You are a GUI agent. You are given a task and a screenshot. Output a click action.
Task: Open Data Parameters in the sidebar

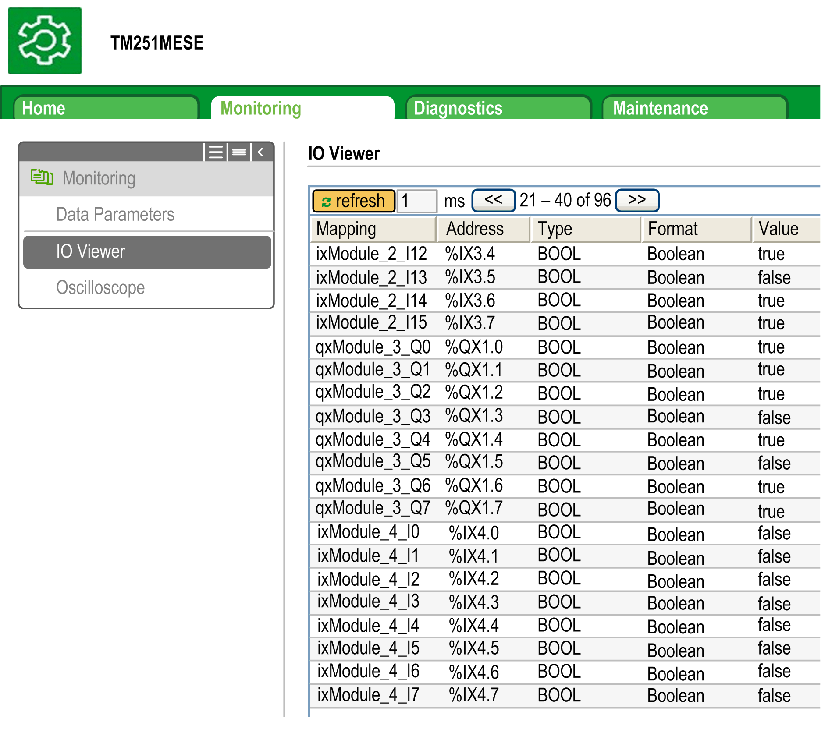coord(115,214)
